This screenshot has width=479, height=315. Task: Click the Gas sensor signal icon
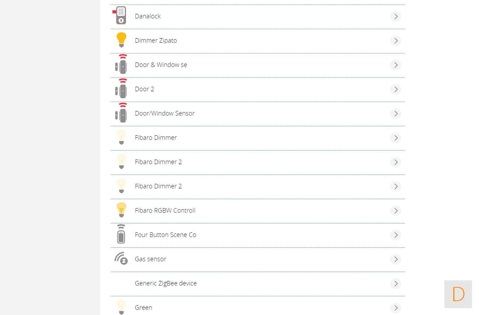121,259
